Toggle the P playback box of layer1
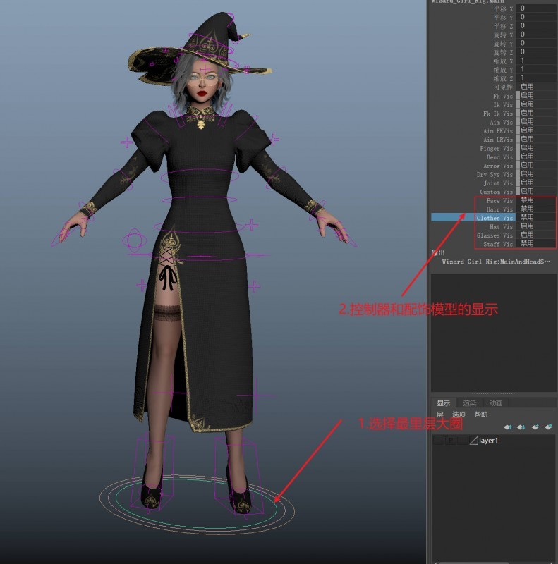This screenshot has width=558, height=564. (450, 440)
